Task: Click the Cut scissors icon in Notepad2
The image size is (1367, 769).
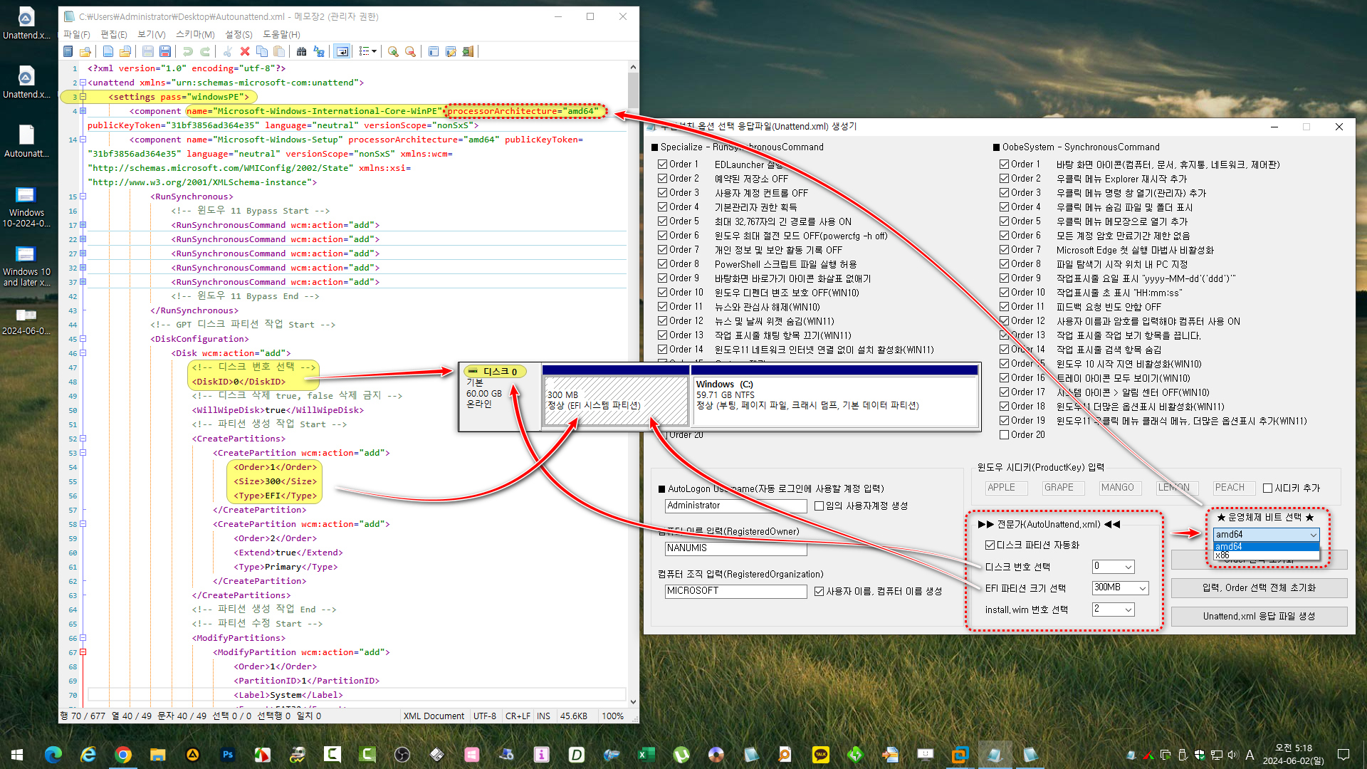Action: (x=227, y=51)
